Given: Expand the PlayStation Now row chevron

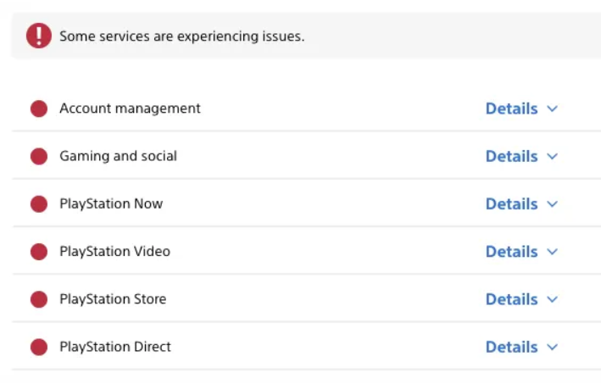Looking at the screenshot, I should click(553, 204).
